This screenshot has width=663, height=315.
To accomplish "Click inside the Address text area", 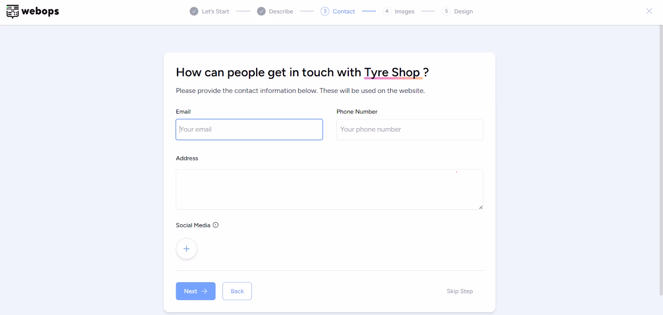I will click(x=329, y=189).
